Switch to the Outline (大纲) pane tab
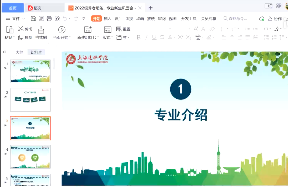The image size is (288, 187). (x=19, y=52)
